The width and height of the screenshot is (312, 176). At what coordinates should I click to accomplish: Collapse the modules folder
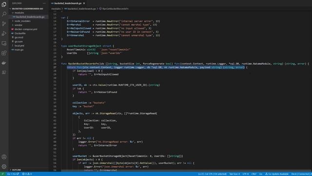pyautogui.click(x=19, y=13)
